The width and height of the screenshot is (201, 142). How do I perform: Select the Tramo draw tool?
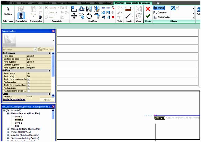159,8
